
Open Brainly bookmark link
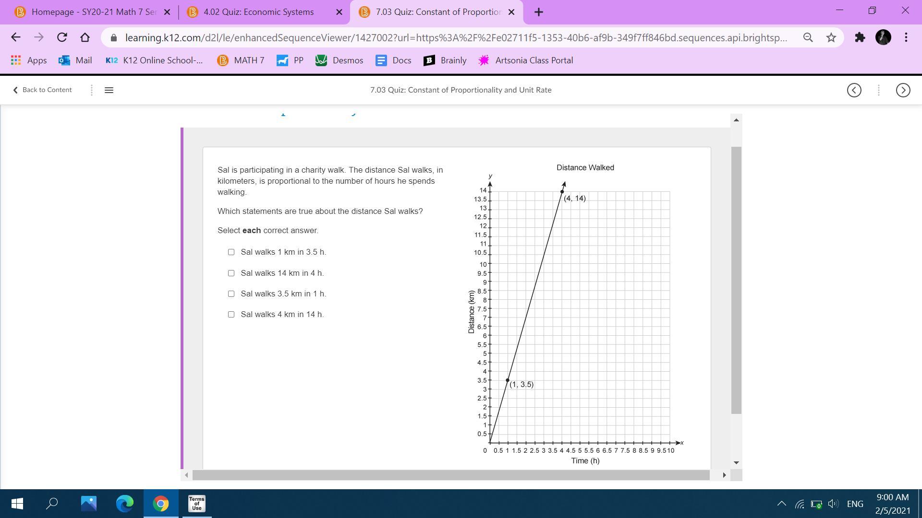pyautogui.click(x=445, y=60)
